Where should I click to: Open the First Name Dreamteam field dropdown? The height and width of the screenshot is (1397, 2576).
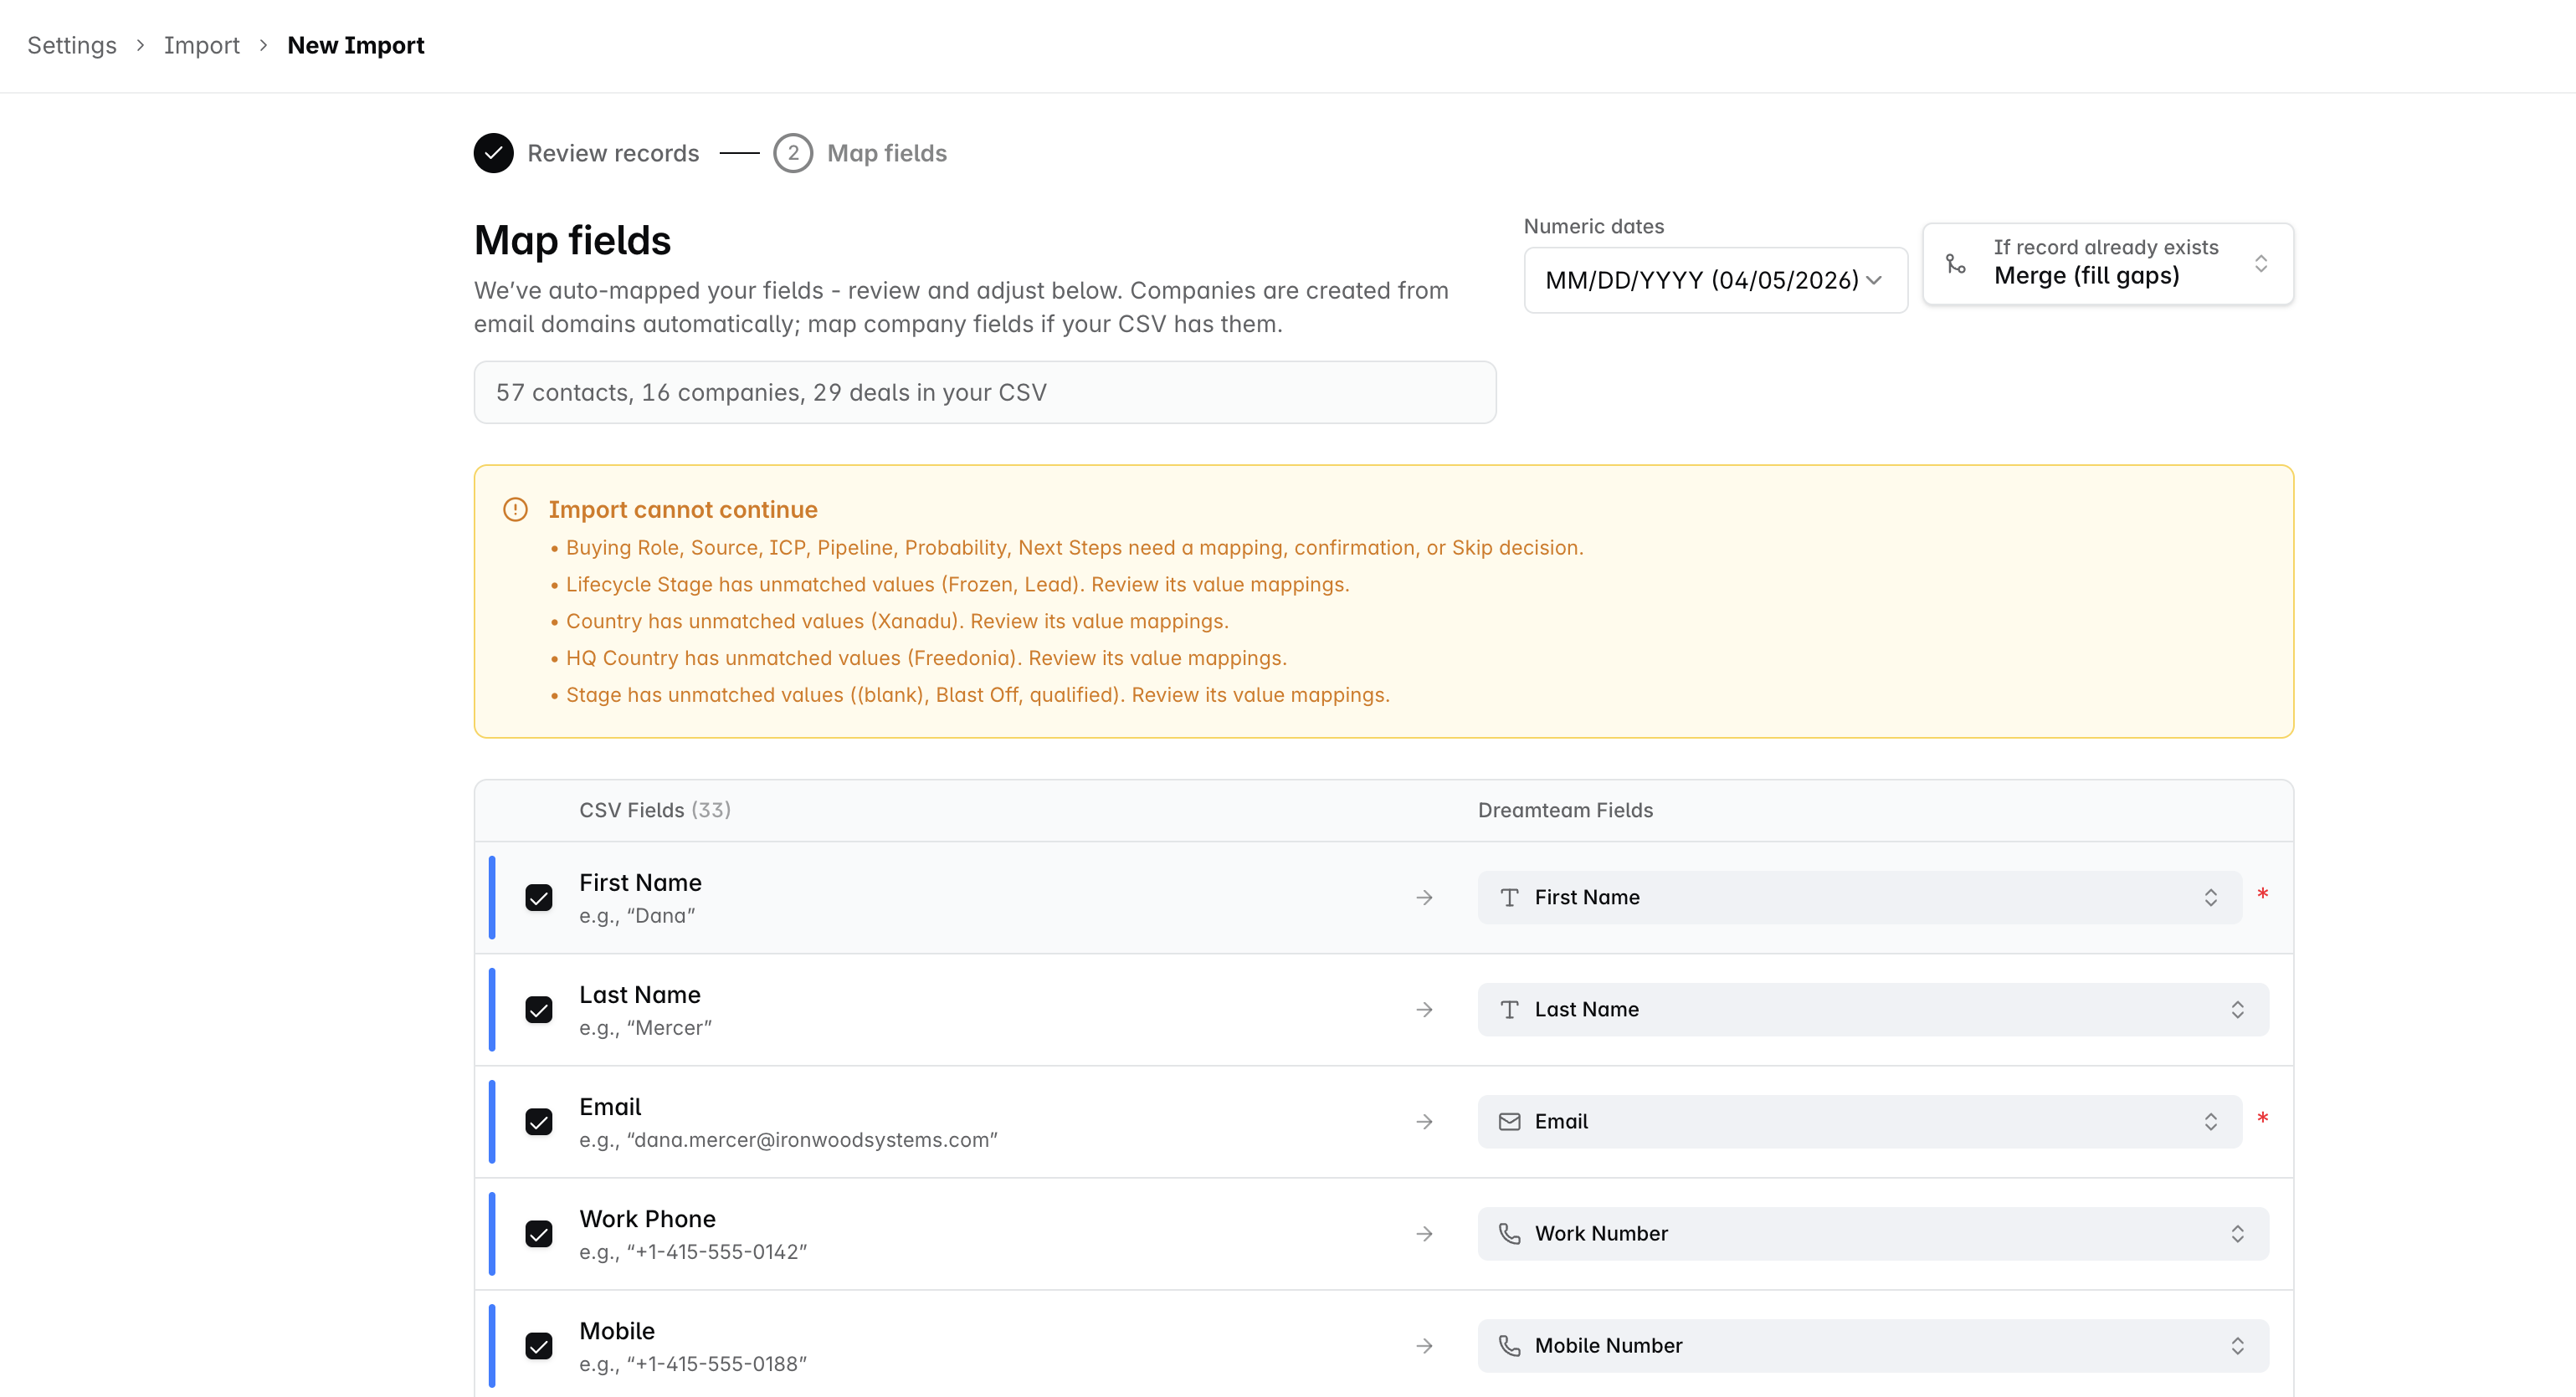pos(1859,898)
